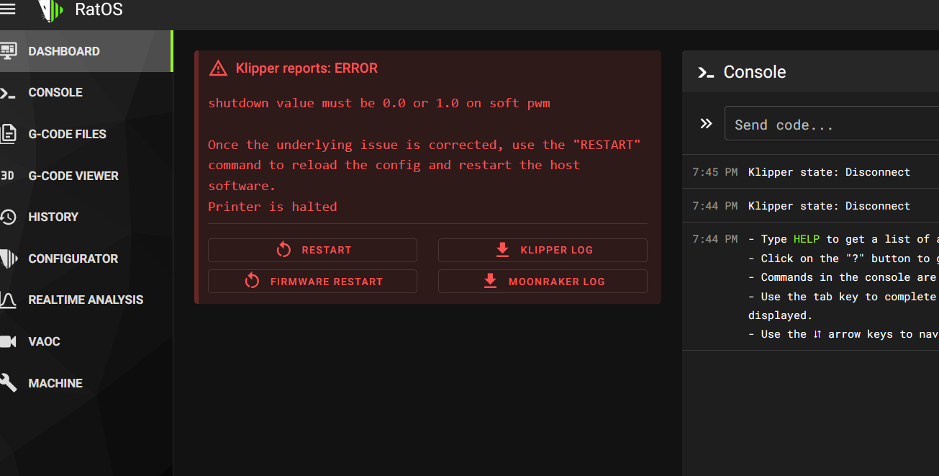
Task: Click the double-chevron icon beside Send code
Action: tap(706, 124)
